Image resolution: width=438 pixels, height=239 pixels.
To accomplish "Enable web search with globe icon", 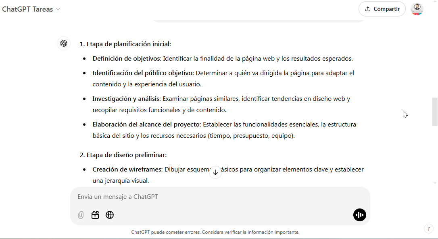I will pos(110,215).
